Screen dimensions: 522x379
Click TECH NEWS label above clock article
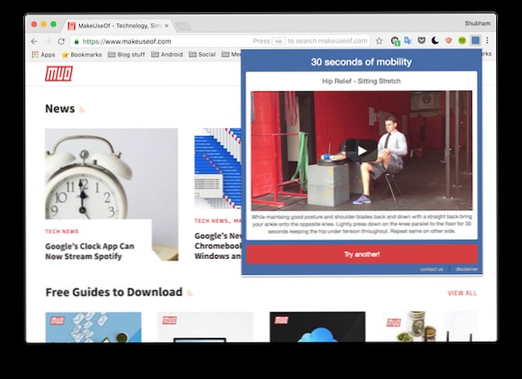pyautogui.click(x=62, y=231)
